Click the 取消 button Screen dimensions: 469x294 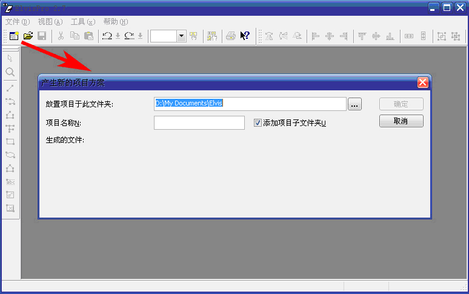[x=401, y=121]
